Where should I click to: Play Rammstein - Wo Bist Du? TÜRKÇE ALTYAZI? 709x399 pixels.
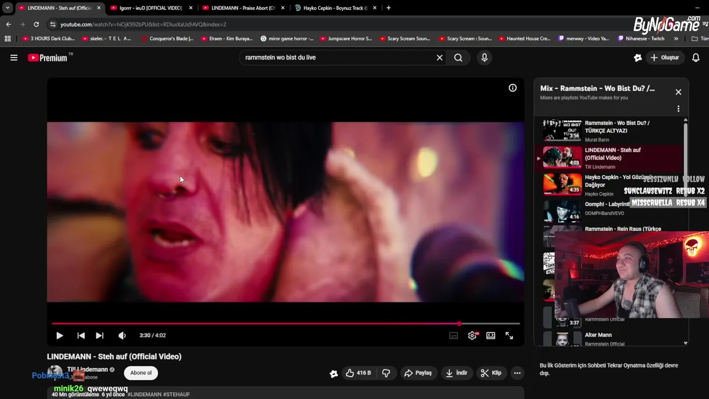(609, 131)
